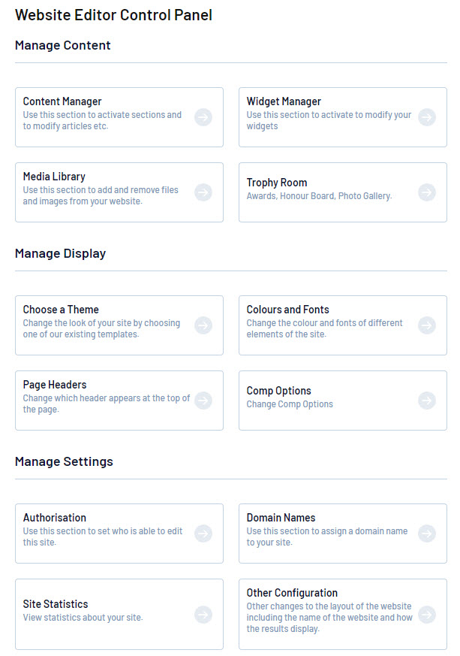The width and height of the screenshot is (460, 656).
Task: Click the arrow icon beside Widget Manager
Action: pyautogui.click(x=427, y=117)
